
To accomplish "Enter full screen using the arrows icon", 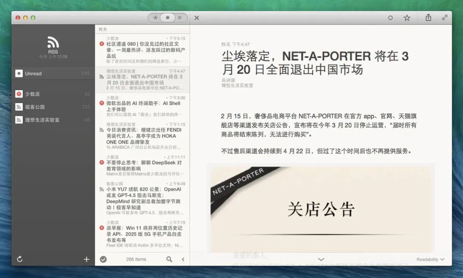I will point(445,18).
